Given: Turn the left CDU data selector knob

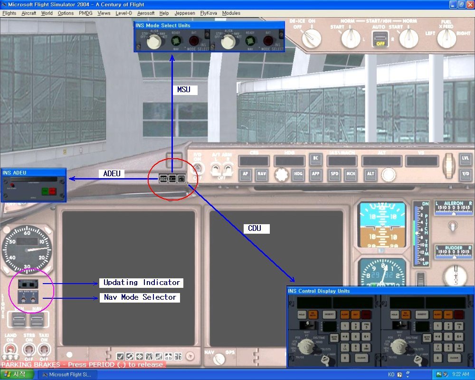Looking at the screenshot, I should click(x=306, y=347).
